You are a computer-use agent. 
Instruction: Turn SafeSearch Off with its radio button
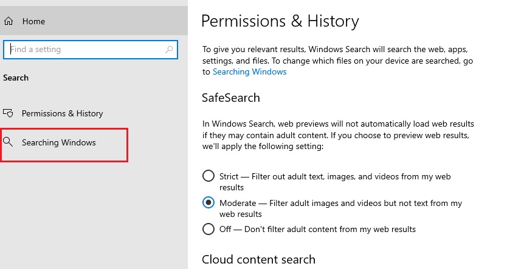[x=208, y=229]
